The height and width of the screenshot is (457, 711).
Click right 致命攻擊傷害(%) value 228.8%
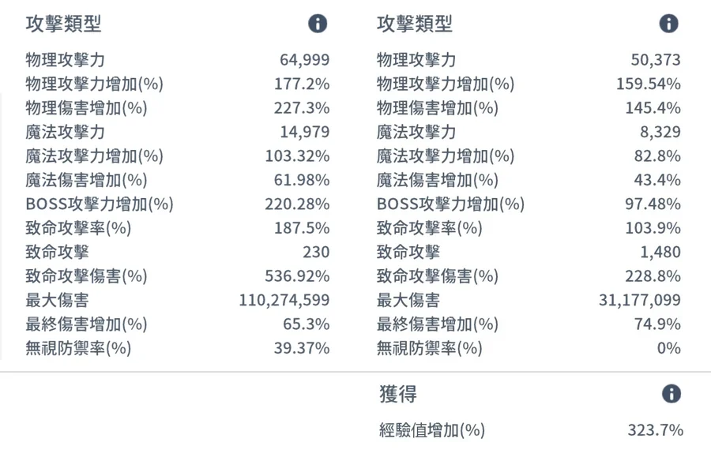click(x=653, y=275)
